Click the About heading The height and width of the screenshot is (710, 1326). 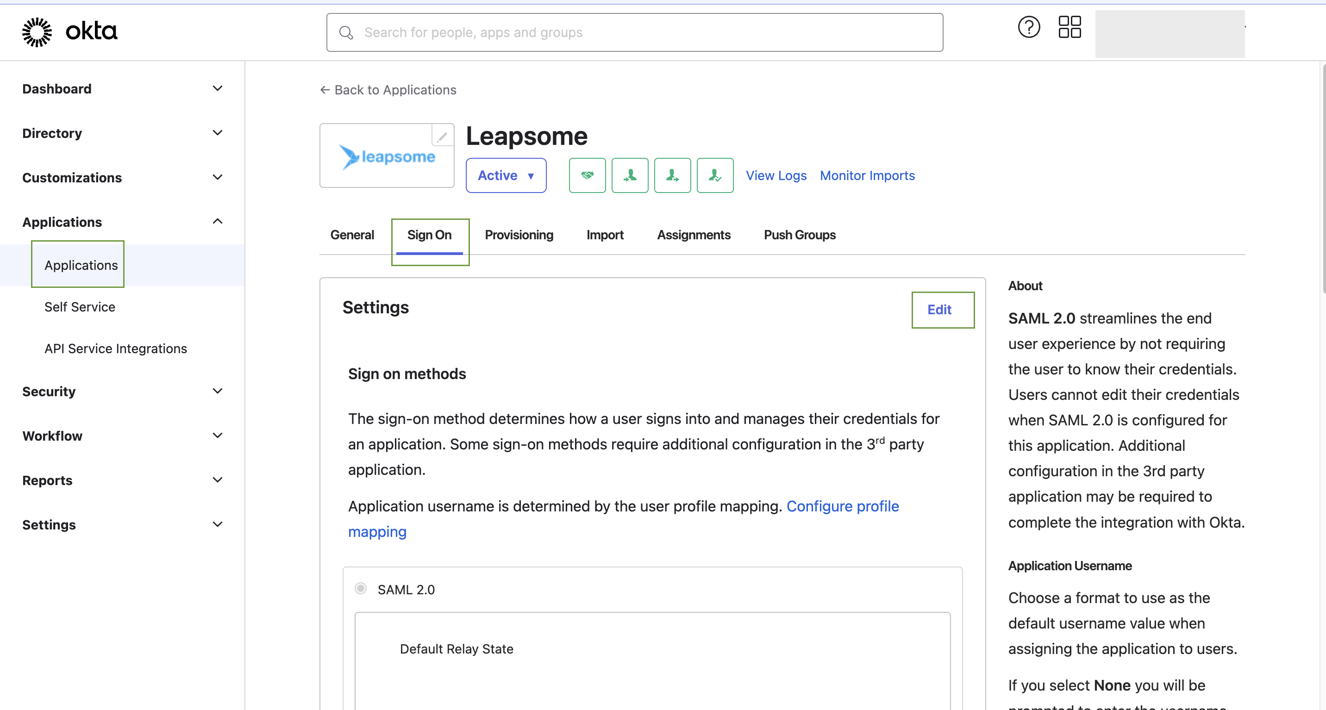[1025, 286]
